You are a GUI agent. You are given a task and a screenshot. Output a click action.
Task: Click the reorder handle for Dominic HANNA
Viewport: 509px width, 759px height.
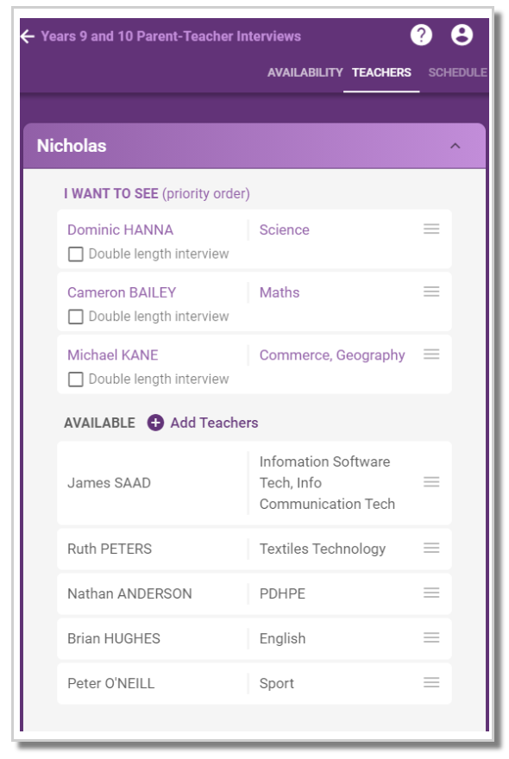[x=431, y=229]
